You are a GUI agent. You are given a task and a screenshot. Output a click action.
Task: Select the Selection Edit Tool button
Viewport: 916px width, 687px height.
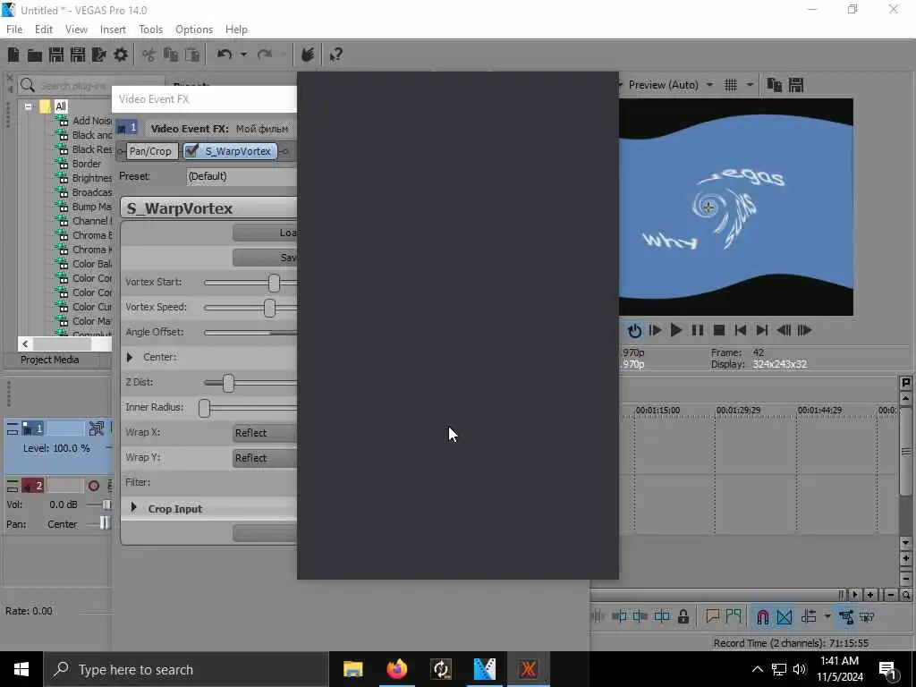coord(867,616)
